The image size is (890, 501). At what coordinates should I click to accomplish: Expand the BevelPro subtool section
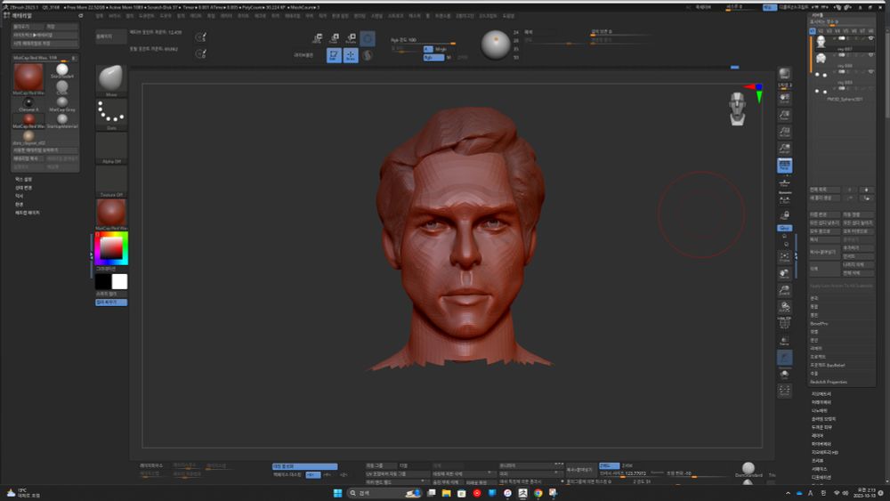(x=820, y=323)
